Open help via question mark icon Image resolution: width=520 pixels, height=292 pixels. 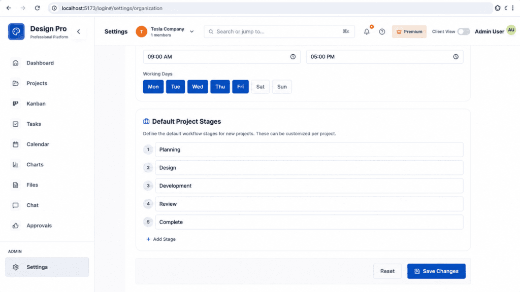382,32
